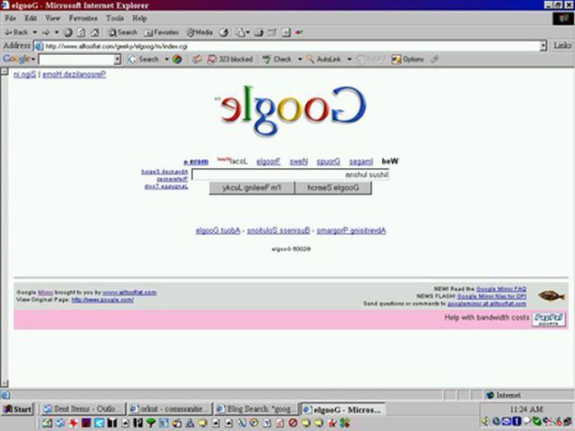575x431 pixels.
Task: Click PayPal donate button
Action: pos(549,320)
